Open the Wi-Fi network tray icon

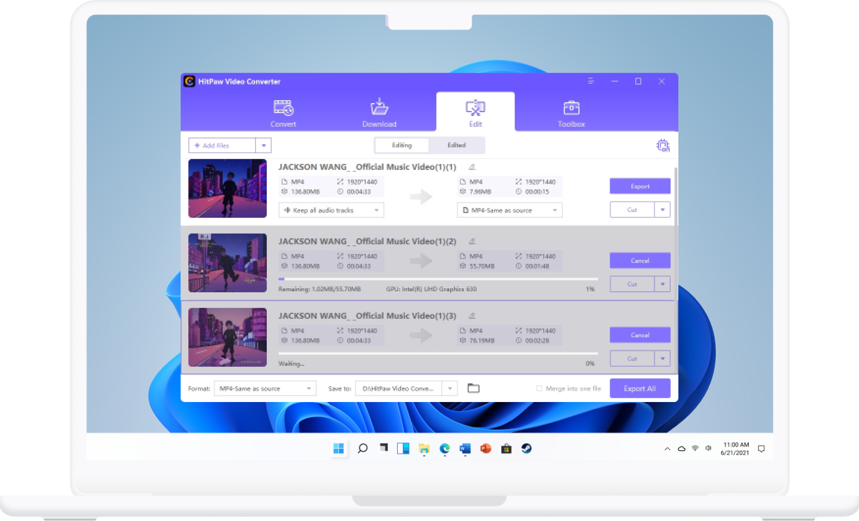tap(695, 448)
